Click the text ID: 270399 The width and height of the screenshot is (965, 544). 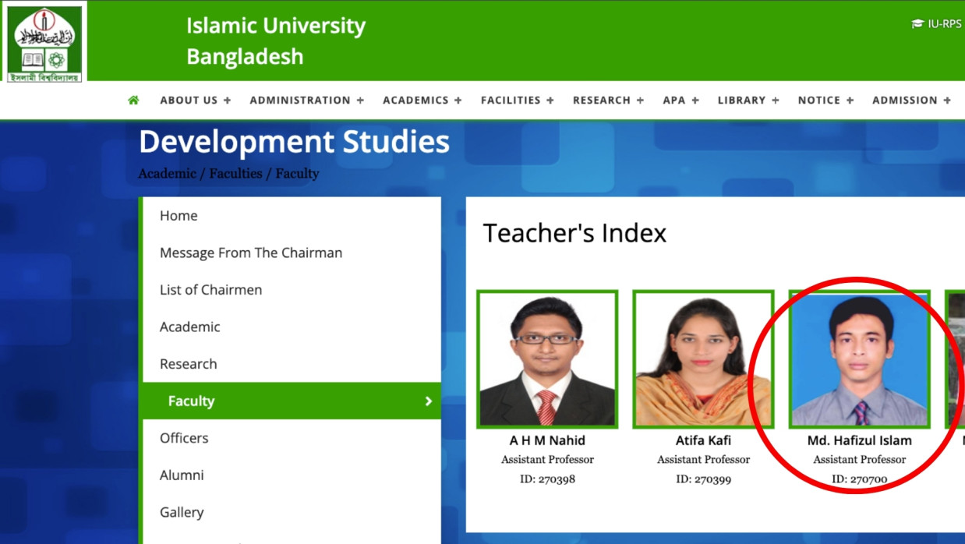(703, 479)
